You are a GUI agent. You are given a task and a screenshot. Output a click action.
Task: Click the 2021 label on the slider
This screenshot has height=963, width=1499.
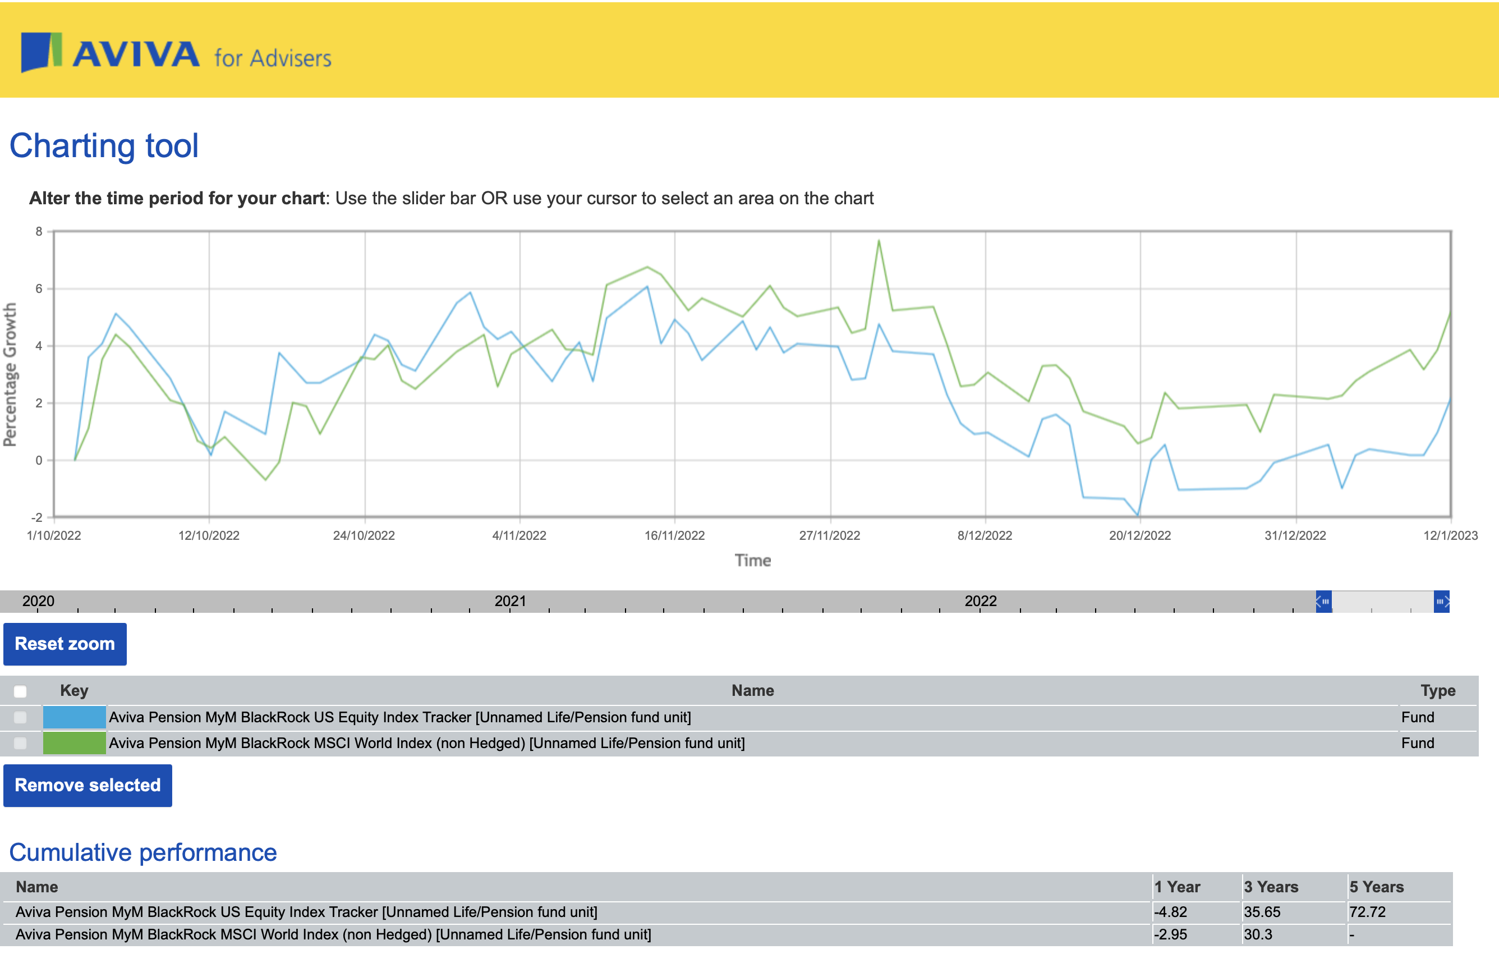pos(510,601)
